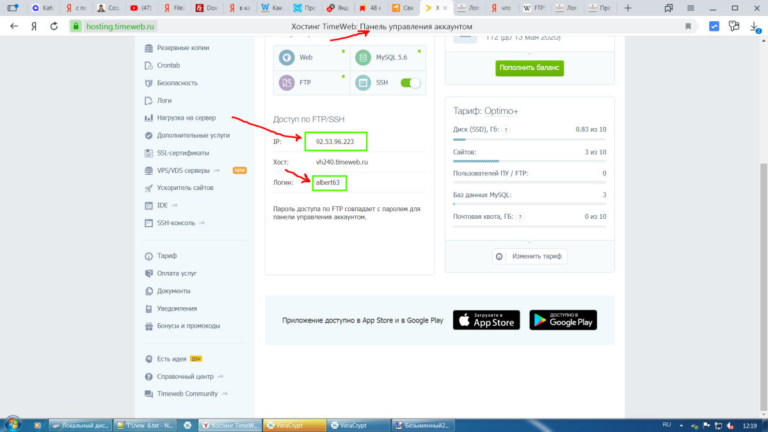
Task: Click the Баз данных MySQL usage bar
Action: point(529,204)
